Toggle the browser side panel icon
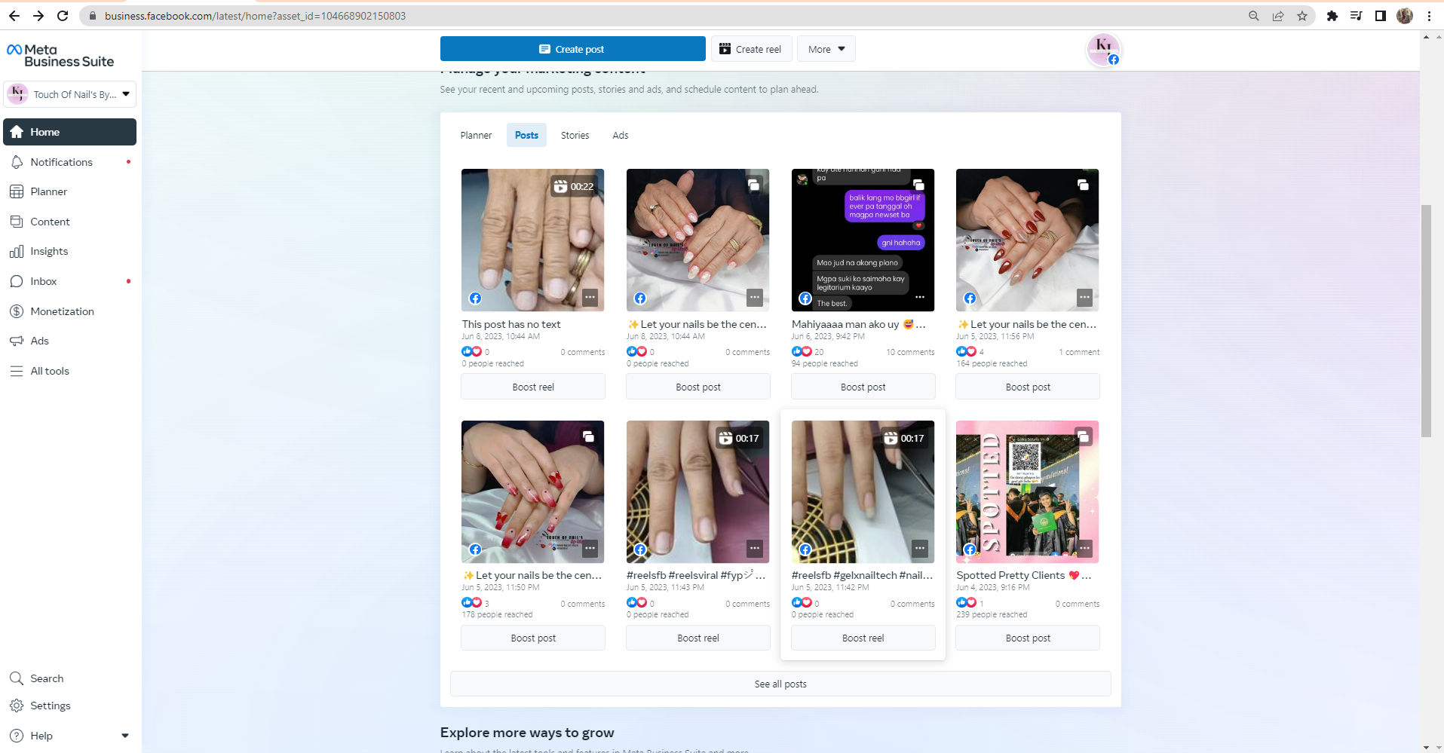The height and width of the screenshot is (753, 1444). 1380,16
